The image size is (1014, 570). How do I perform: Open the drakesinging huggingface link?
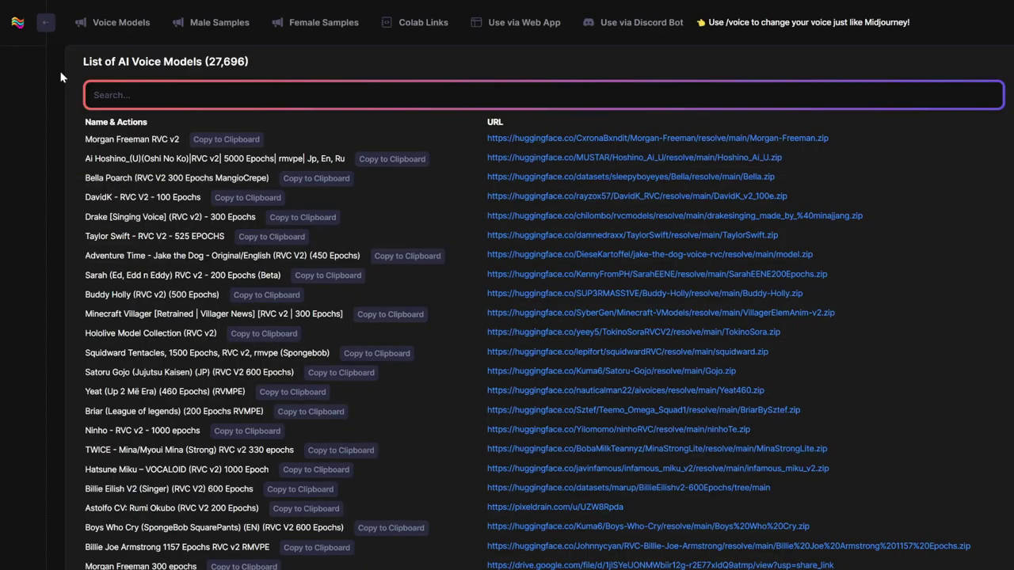pyautogui.click(x=675, y=215)
